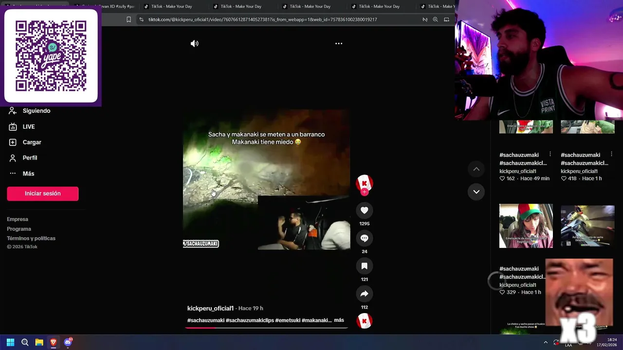
Task: Open File Explorer from the taskbar
Action: click(x=39, y=342)
